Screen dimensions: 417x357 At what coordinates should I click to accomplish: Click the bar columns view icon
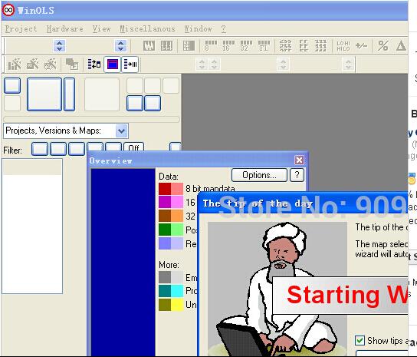[167, 46]
